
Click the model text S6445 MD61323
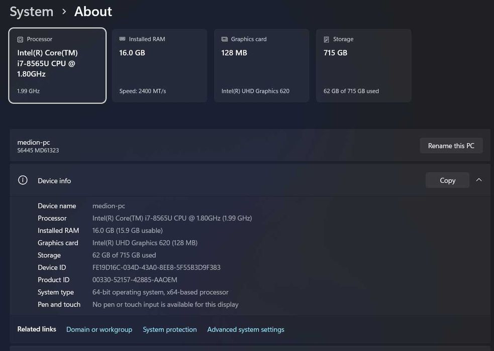click(38, 151)
